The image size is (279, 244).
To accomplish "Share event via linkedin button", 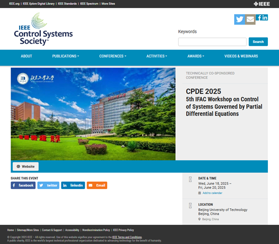I will [x=73, y=185].
